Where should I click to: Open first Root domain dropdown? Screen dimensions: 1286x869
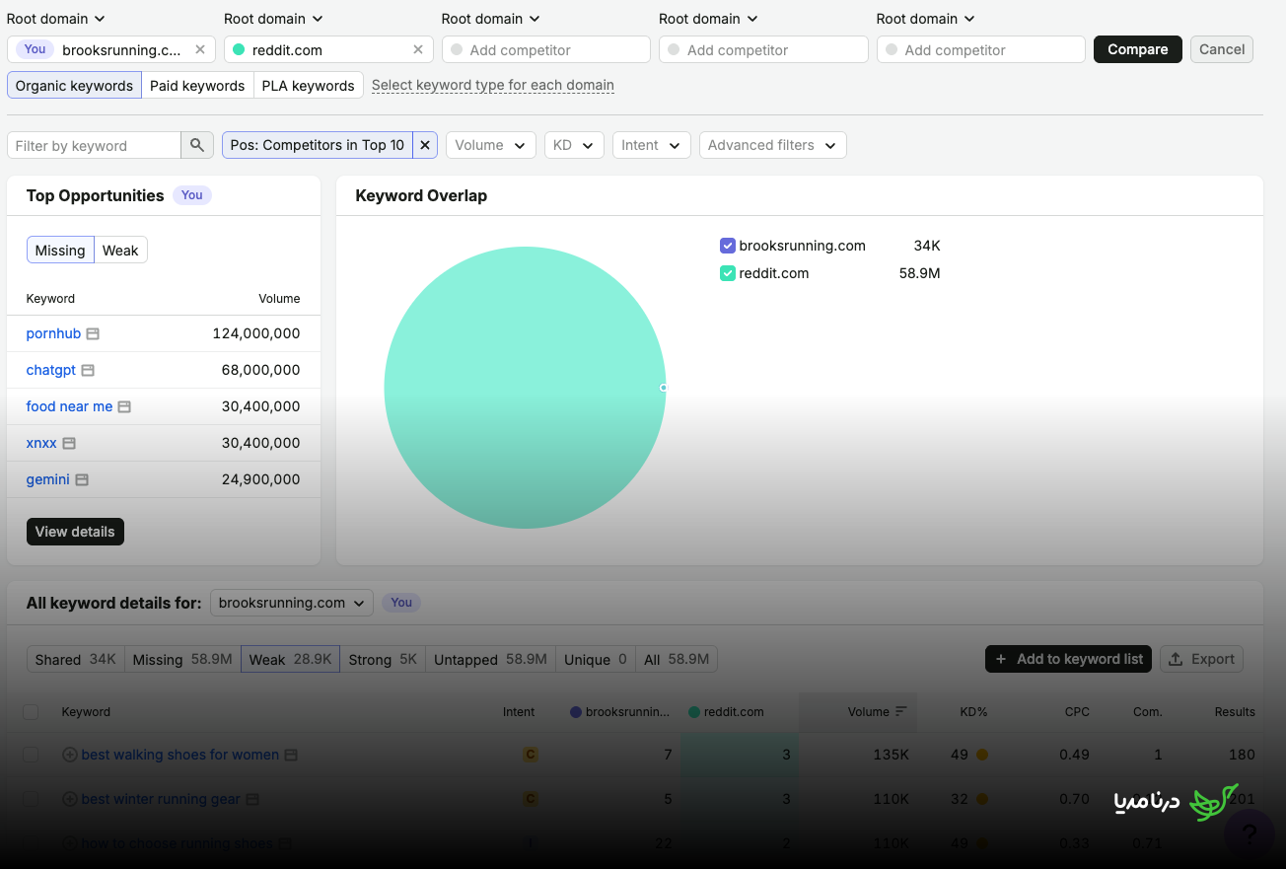pos(56,19)
